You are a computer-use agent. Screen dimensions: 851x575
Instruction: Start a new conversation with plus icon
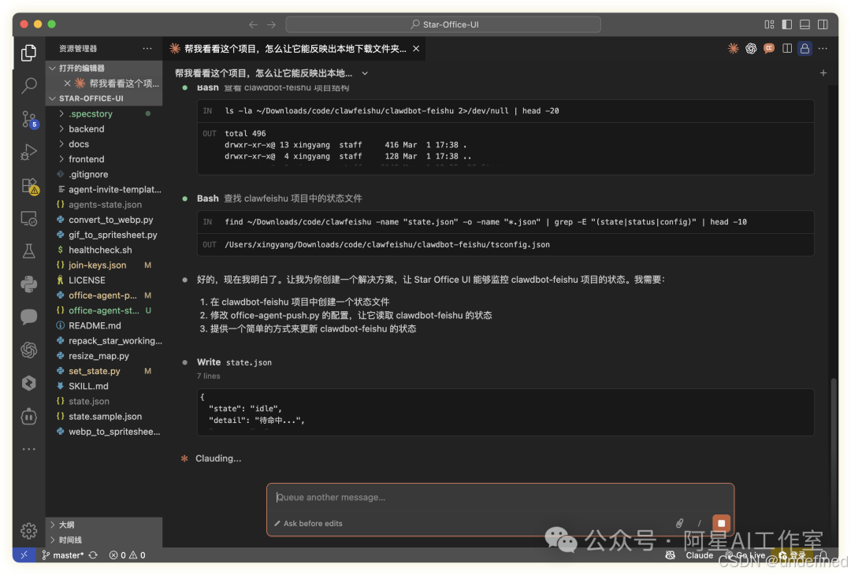[823, 72]
